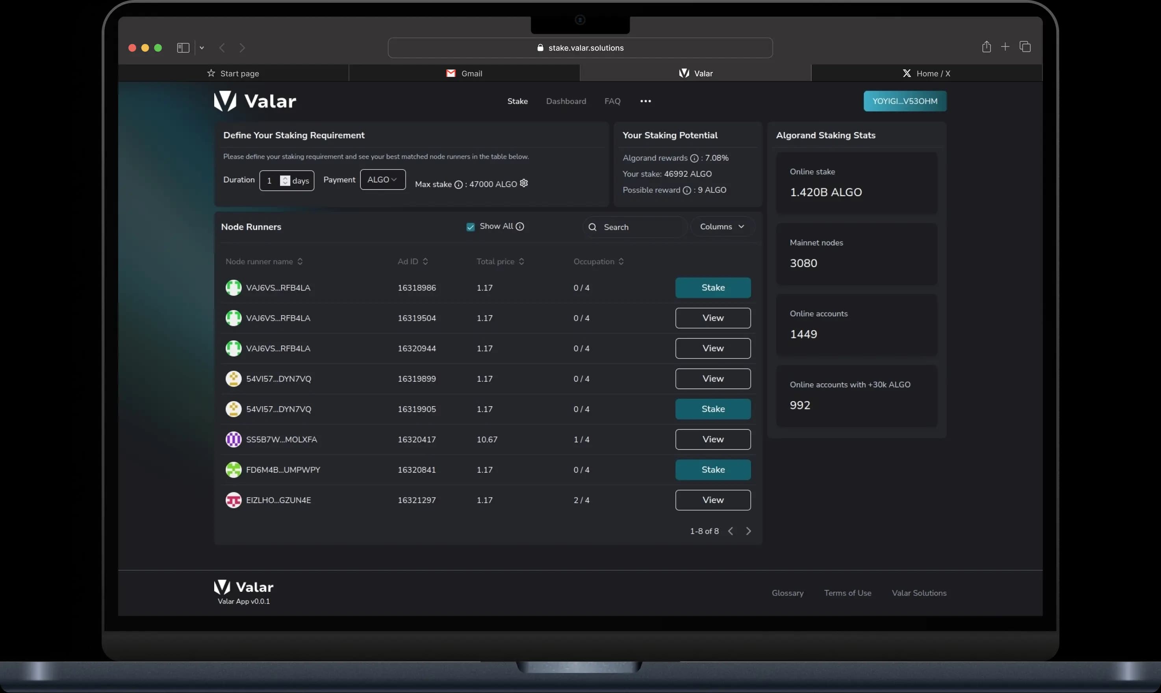Click the FD6M4B...UMPWPY green avatar icon
The image size is (1161, 693).
(234, 470)
